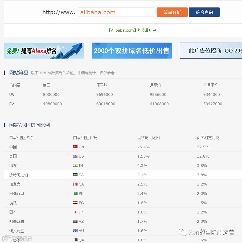The image size is (242, 243).
Task: Select the 网站流量 section heading
Action: (19, 73)
